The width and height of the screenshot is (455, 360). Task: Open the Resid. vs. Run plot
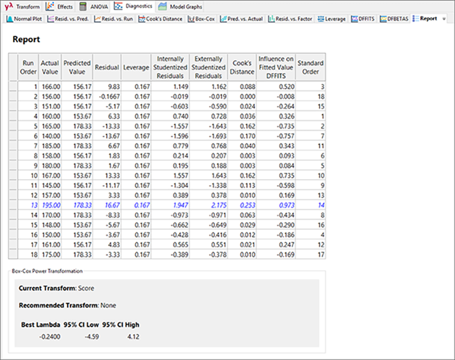click(114, 19)
